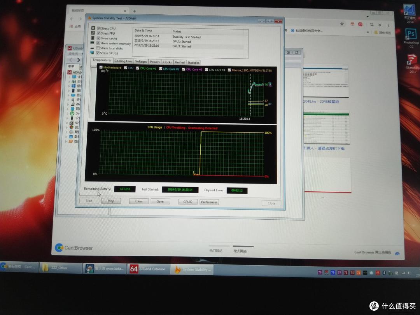Click the www.luda taskbar button

(105, 268)
